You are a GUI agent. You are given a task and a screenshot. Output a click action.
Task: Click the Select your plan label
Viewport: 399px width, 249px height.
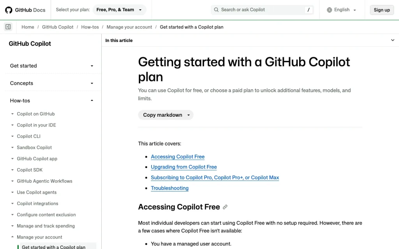[x=73, y=10]
